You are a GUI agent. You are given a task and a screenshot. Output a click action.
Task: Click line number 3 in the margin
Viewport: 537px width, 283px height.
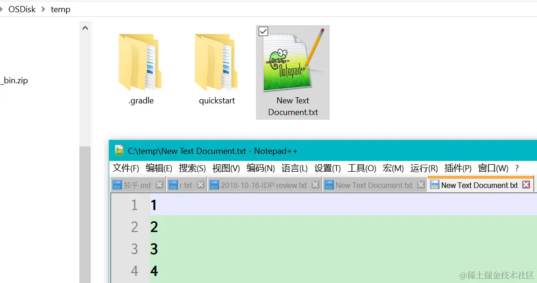(134, 249)
